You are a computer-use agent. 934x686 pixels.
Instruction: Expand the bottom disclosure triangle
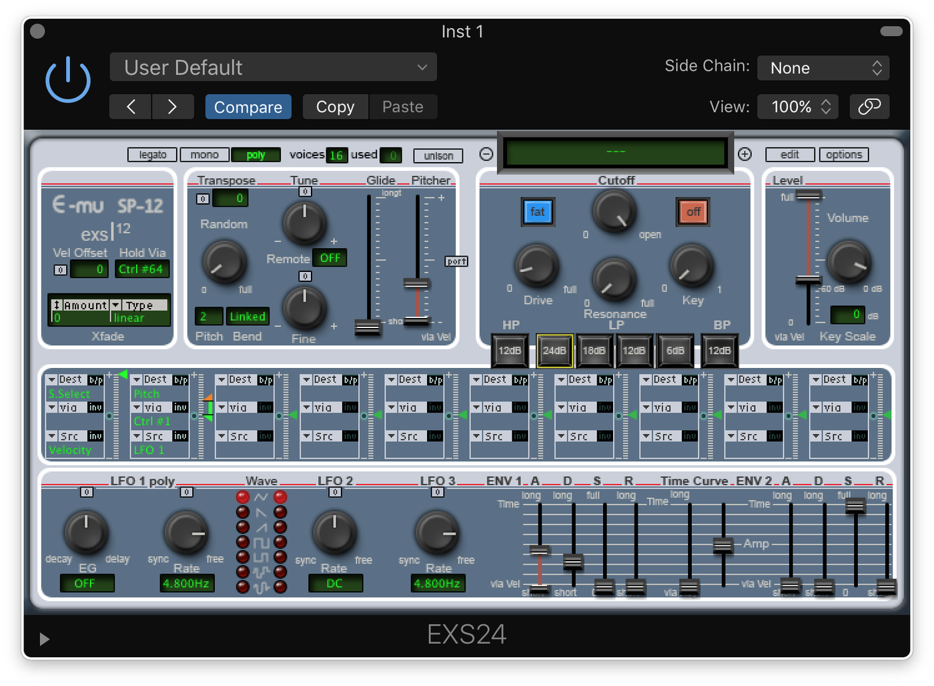[x=44, y=639]
